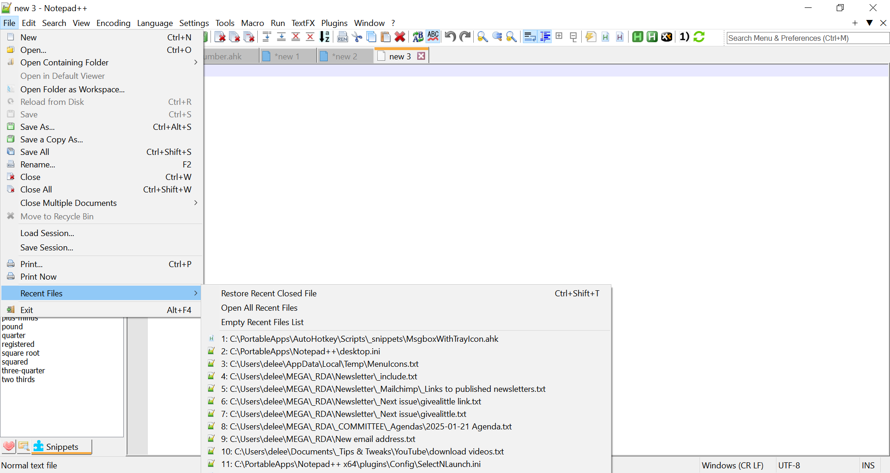Screen dimensions: 890x473
Task: Switch to the *new 1 document tab
Action: pos(287,56)
